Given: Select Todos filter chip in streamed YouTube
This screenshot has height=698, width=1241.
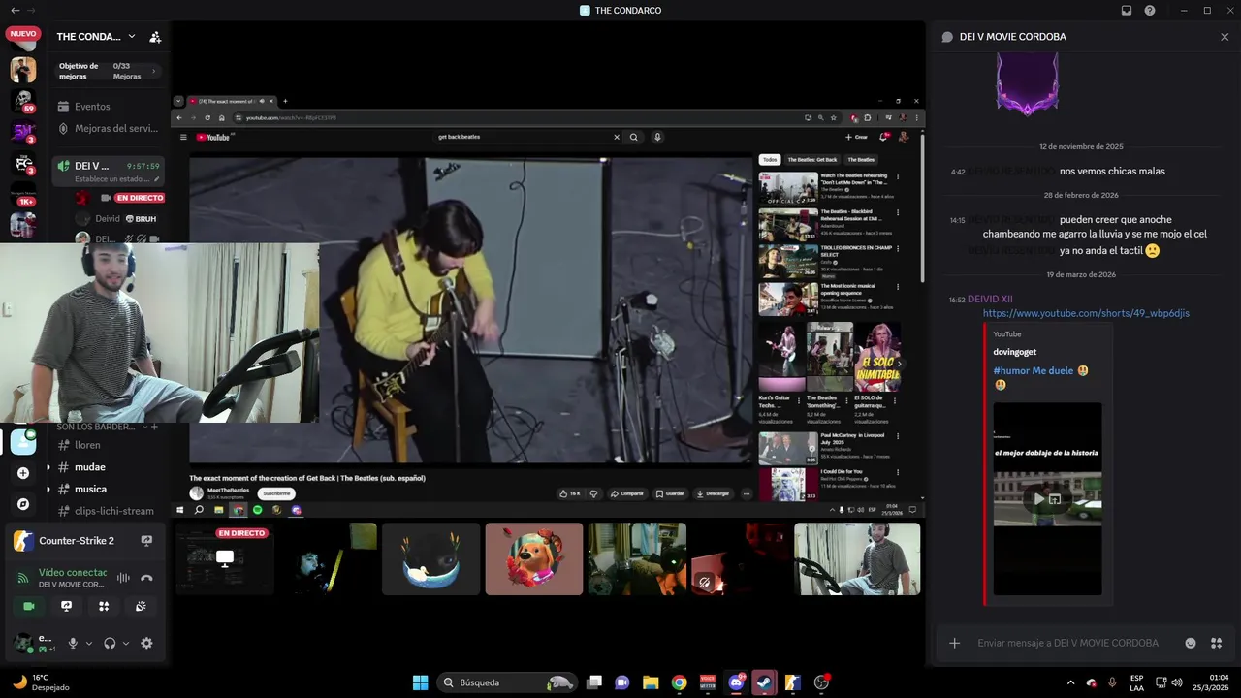Looking at the screenshot, I should 770,159.
